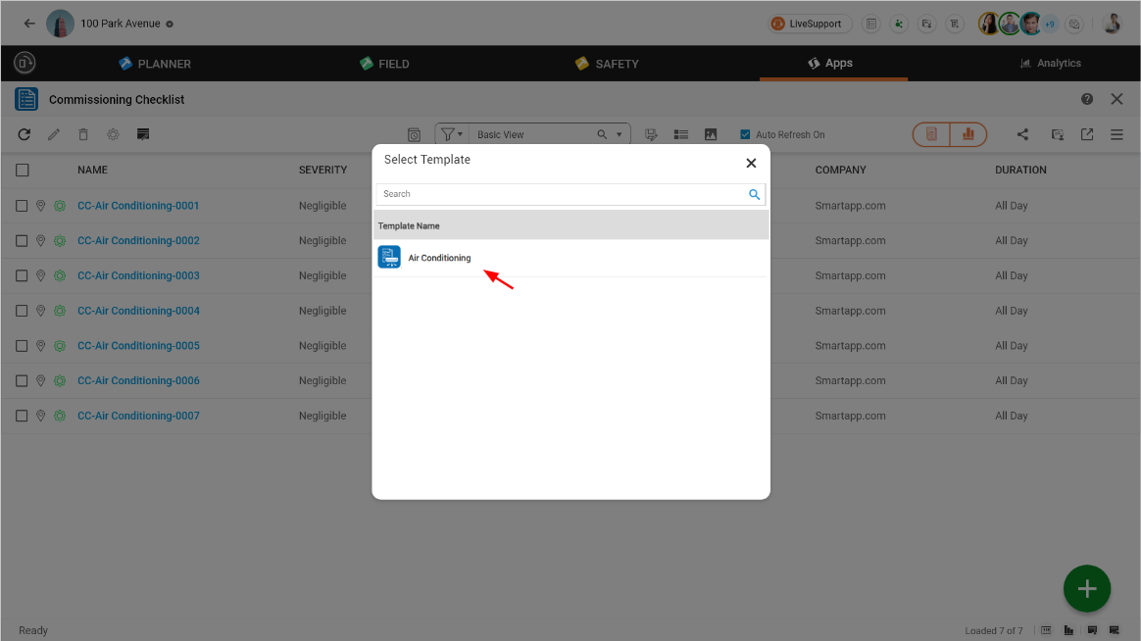Check the CC-Air Conditioning-0002 row checkbox
Image resolution: width=1141 pixels, height=641 pixels.
tap(22, 241)
